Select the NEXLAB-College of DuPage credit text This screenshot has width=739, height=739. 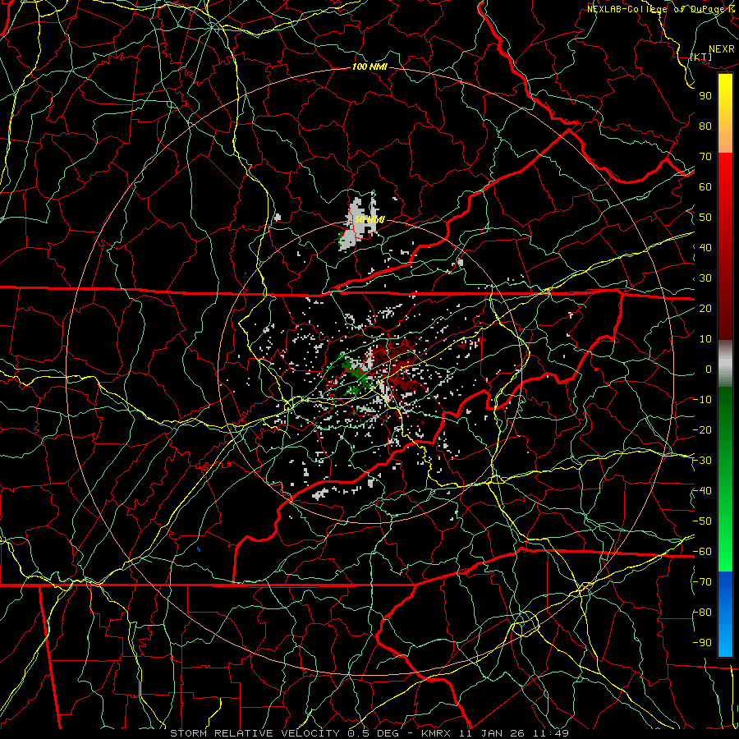(663, 9)
